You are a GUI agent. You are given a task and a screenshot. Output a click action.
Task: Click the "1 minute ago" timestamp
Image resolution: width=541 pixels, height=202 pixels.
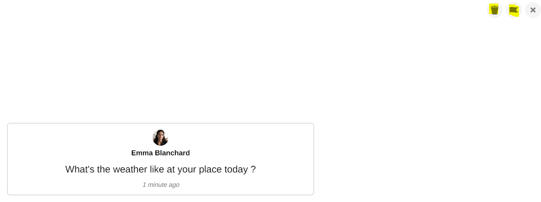(161, 185)
